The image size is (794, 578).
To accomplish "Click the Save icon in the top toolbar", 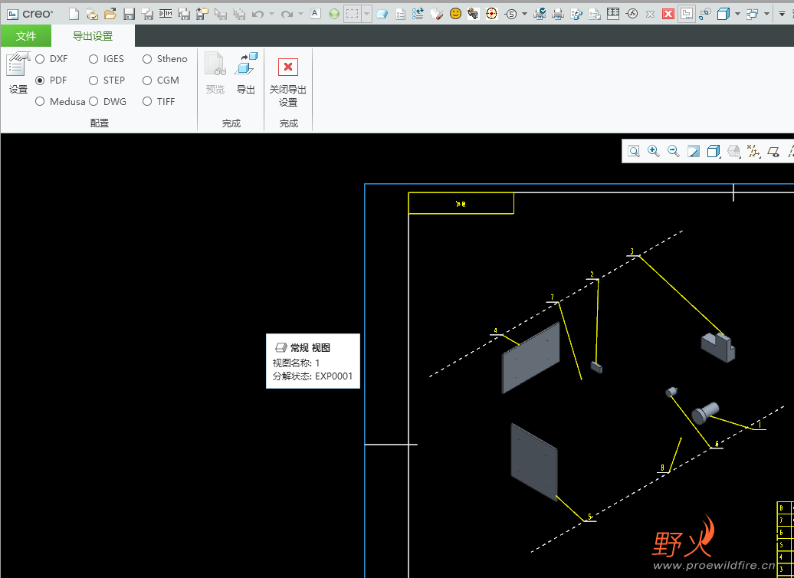I will 130,14.
